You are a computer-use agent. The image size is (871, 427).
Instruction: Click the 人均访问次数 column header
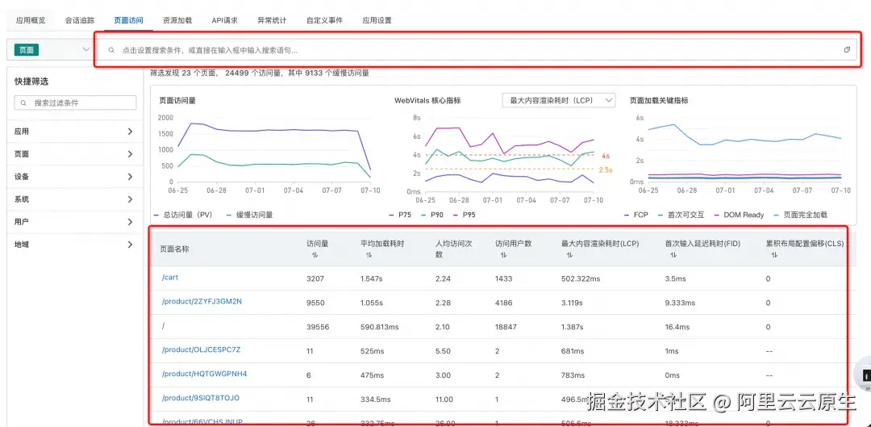454,249
